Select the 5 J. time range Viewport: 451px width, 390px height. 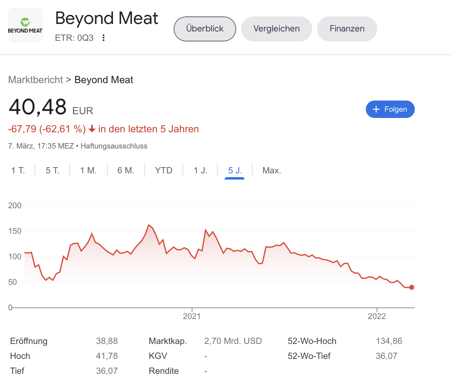click(x=235, y=171)
